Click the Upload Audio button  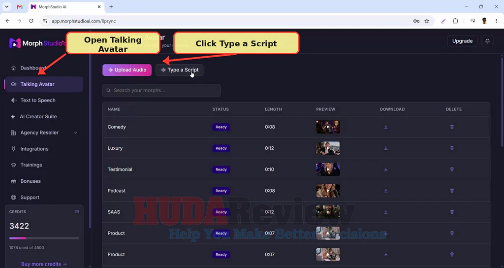pos(127,70)
